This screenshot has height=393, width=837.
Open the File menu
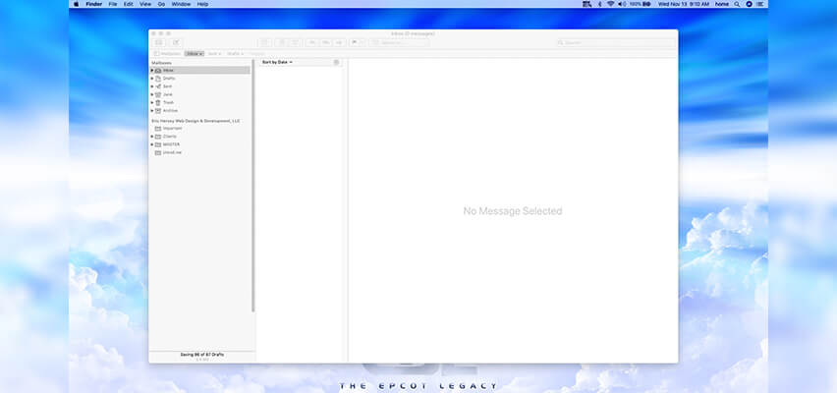(113, 4)
